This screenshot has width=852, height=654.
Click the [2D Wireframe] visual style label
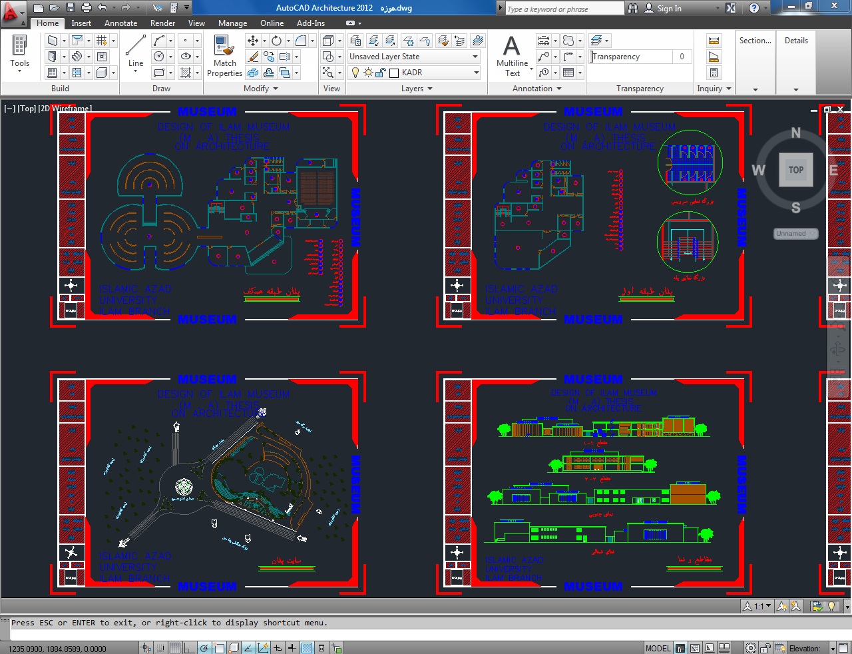[65, 108]
